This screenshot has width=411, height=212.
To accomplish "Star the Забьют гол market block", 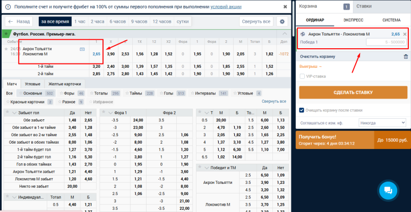I will click(x=7, y=112).
